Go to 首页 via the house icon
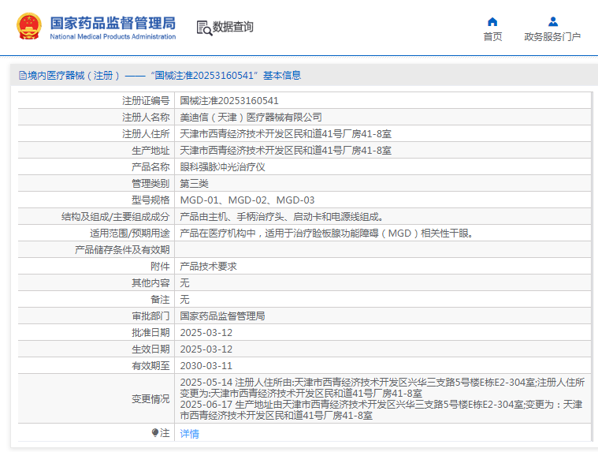The height and width of the screenshot is (452, 598). tap(492, 22)
